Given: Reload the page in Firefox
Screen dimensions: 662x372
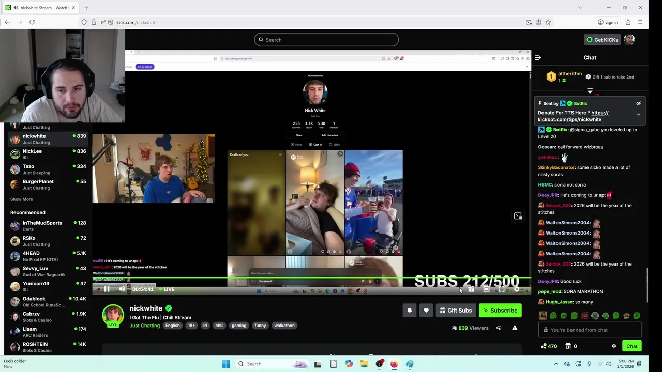Looking at the screenshot, I should [x=32, y=22].
